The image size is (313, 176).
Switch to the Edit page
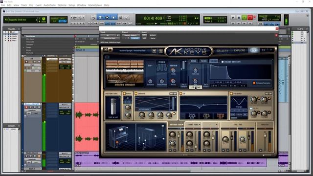[x=254, y=50]
